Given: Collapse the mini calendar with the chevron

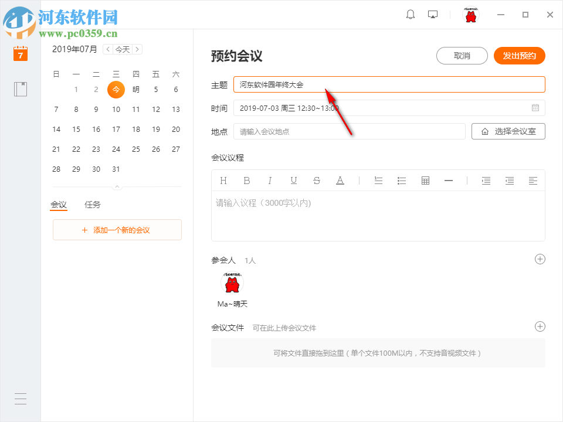Looking at the screenshot, I should click(117, 186).
